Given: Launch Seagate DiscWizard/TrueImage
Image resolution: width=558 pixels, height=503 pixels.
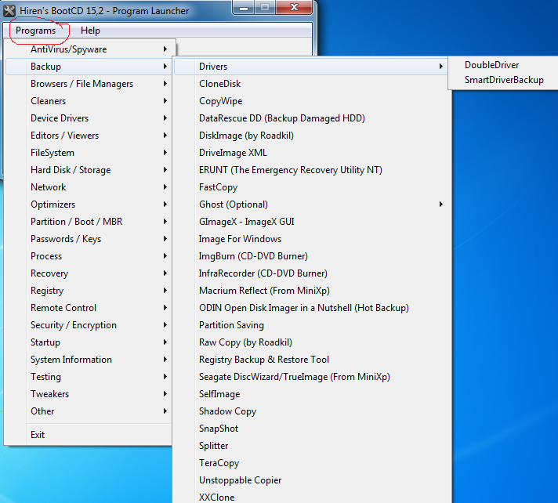Looking at the screenshot, I should 311,377.
